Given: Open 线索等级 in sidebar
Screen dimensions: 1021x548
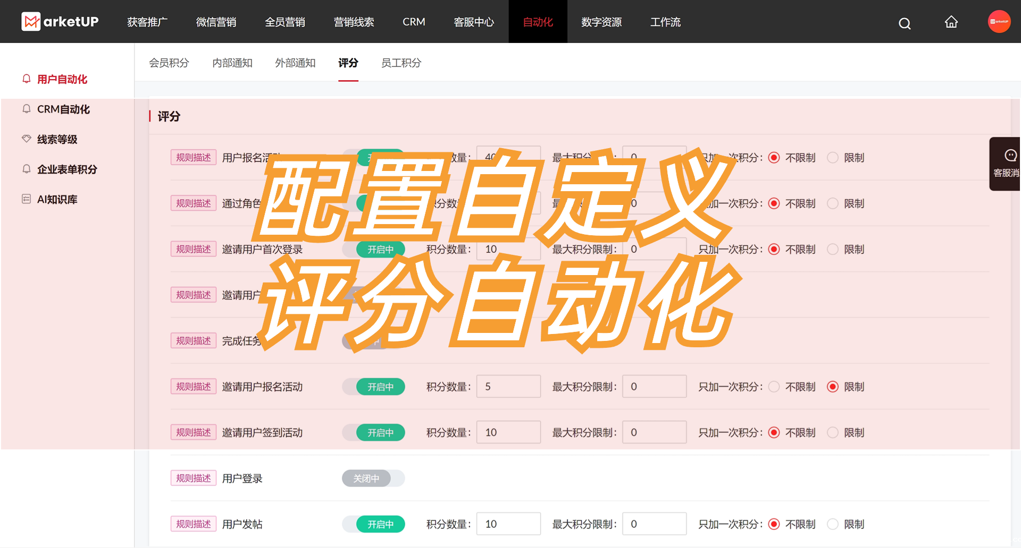Looking at the screenshot, I should (x=57, y=139).
